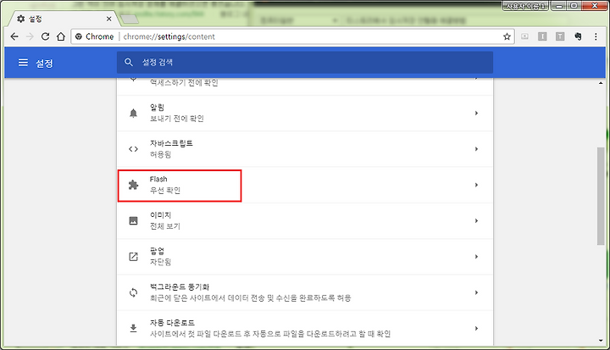
Task: Click the dark 'I' extension icon in toolbar
Action: [542, 36]
